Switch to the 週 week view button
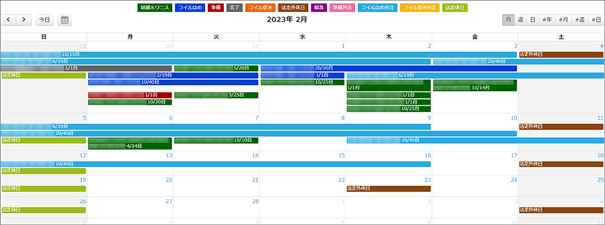Viewport: 605px width, 225px height. [520, 20]
